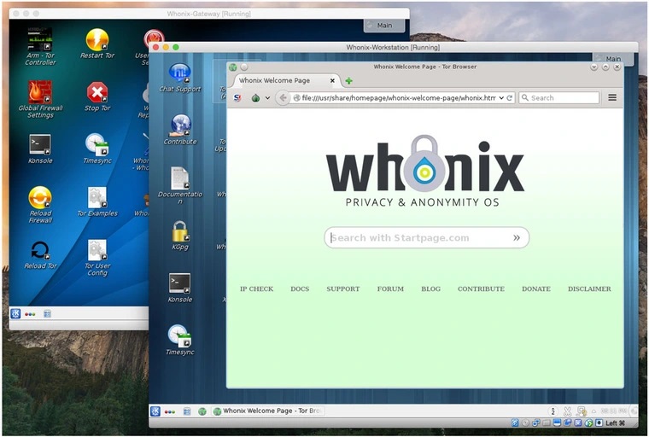
Task: Open the BLOG link
Action: 431,288
